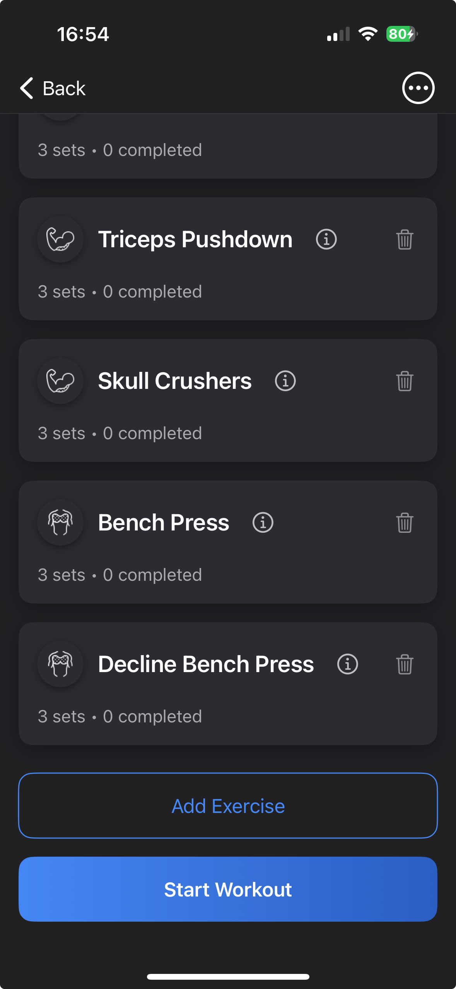Tap the Decline Bench Press chest icon
The height and width of the screenshot is (989, 456).
(60, 664)
